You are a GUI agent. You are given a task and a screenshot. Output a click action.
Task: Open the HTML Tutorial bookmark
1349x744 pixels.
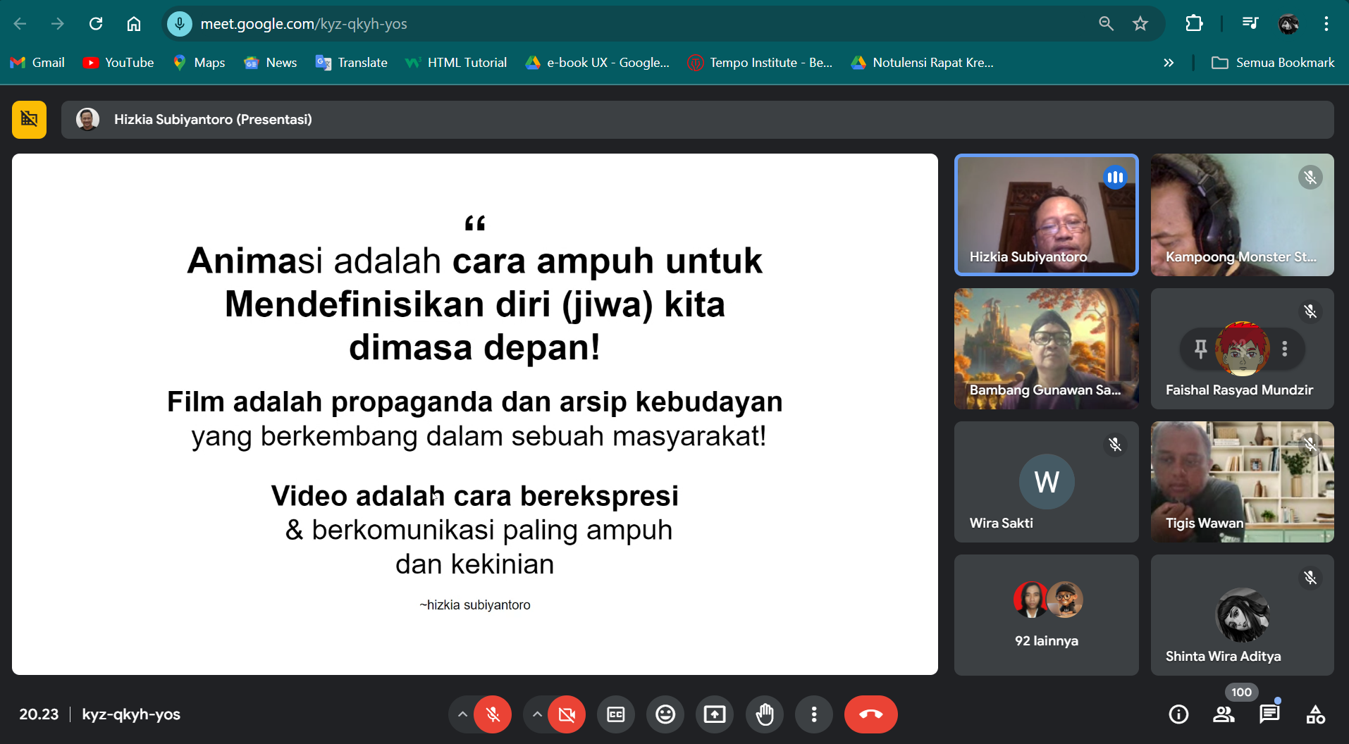(456, 63)
